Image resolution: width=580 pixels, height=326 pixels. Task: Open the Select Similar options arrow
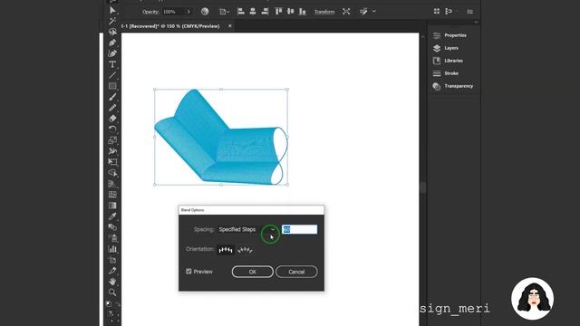pos(374,12)
